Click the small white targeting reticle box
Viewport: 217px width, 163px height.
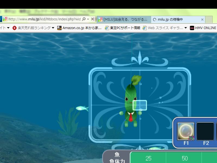(x=140, y=105)
